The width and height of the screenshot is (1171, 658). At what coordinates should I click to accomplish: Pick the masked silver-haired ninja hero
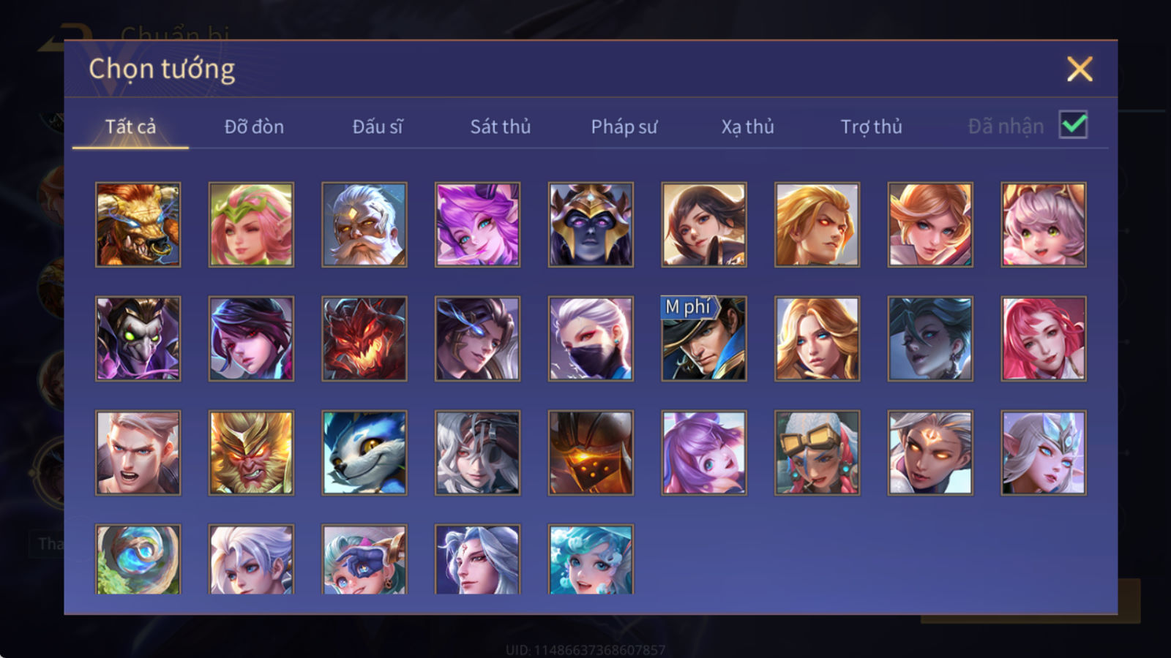coord(591,339)
